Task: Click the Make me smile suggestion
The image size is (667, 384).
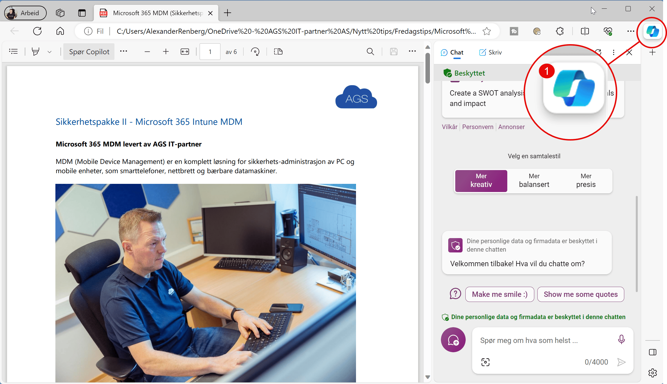Action: point(499,294)
